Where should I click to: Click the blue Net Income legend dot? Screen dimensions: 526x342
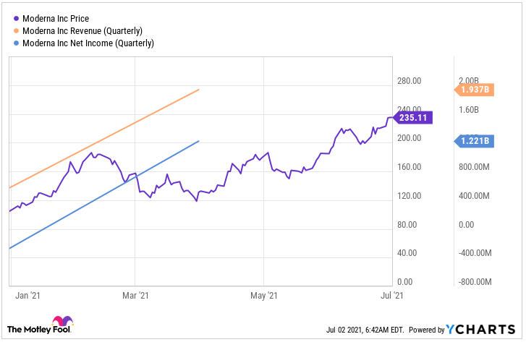14,43
